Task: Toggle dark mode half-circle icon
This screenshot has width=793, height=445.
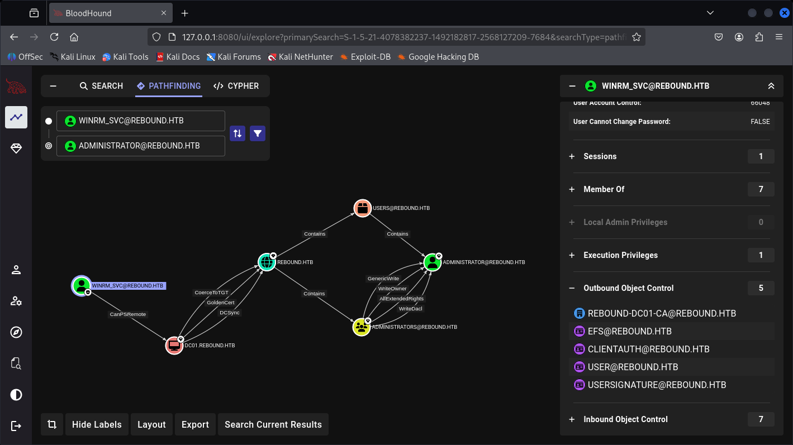Action: 16,395
